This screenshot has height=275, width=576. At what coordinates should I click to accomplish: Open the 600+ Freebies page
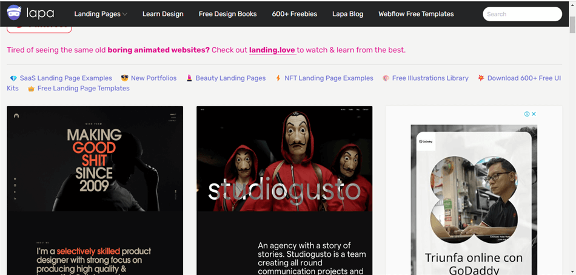294,14
